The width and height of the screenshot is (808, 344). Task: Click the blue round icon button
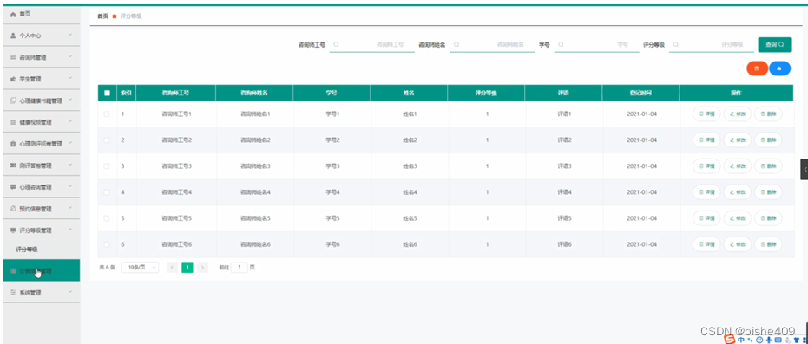[779, 68]
